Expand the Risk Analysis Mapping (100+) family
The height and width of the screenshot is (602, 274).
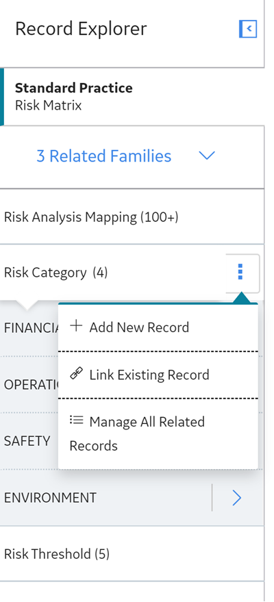click(x=132, y=217)
